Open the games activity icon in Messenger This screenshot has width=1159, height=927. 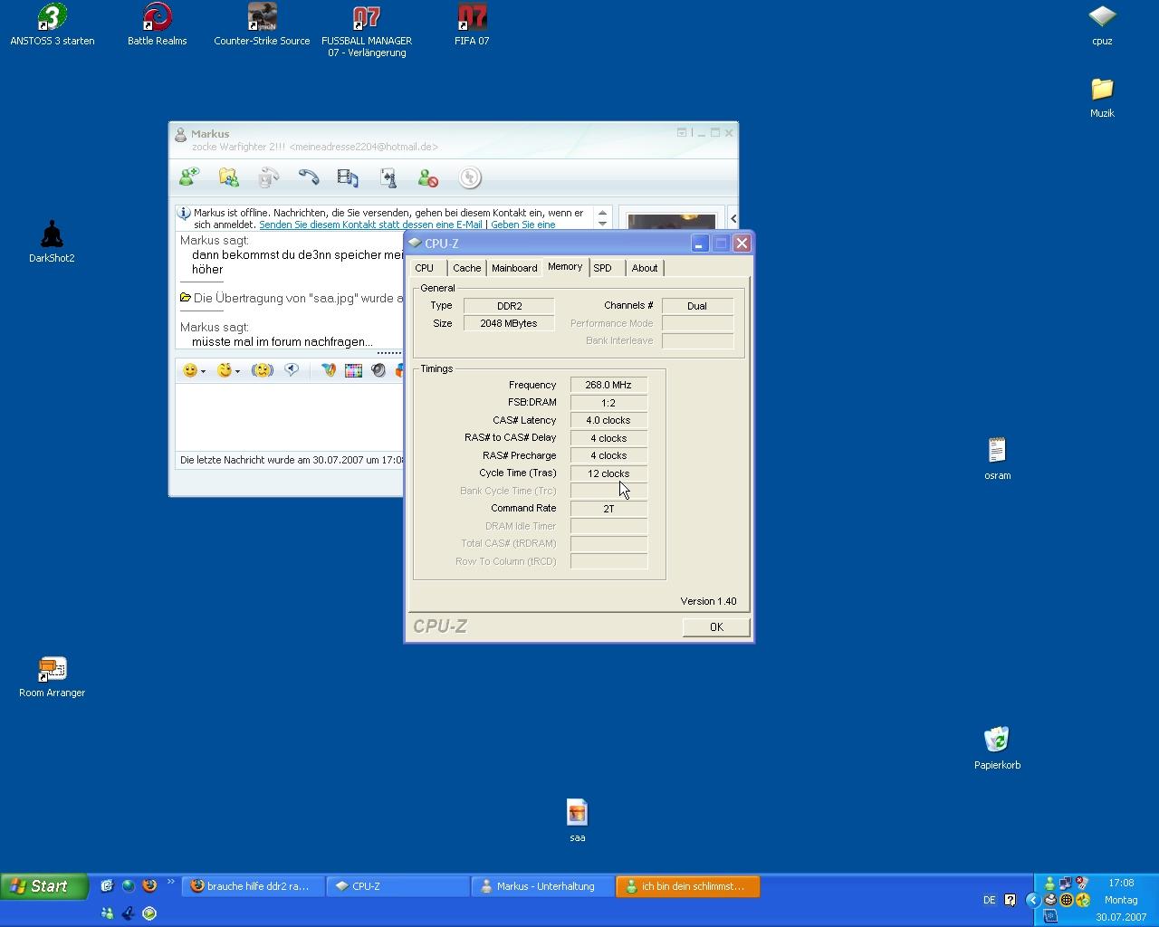(x=388, y=177)
